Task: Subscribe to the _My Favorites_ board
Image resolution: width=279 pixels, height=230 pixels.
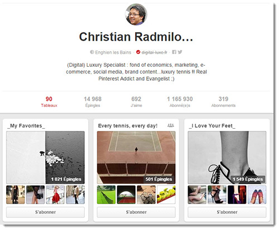Action: [x=45, y=212]
